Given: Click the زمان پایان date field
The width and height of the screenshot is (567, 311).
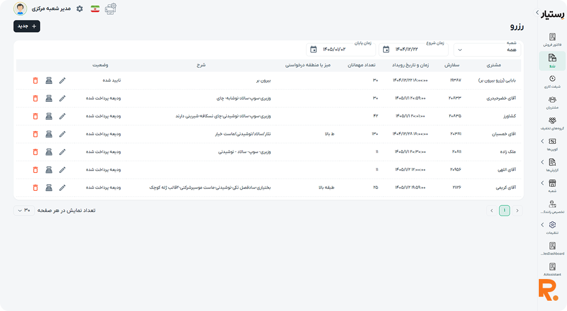Looking at the screenshot, I should tap(341, 49).
